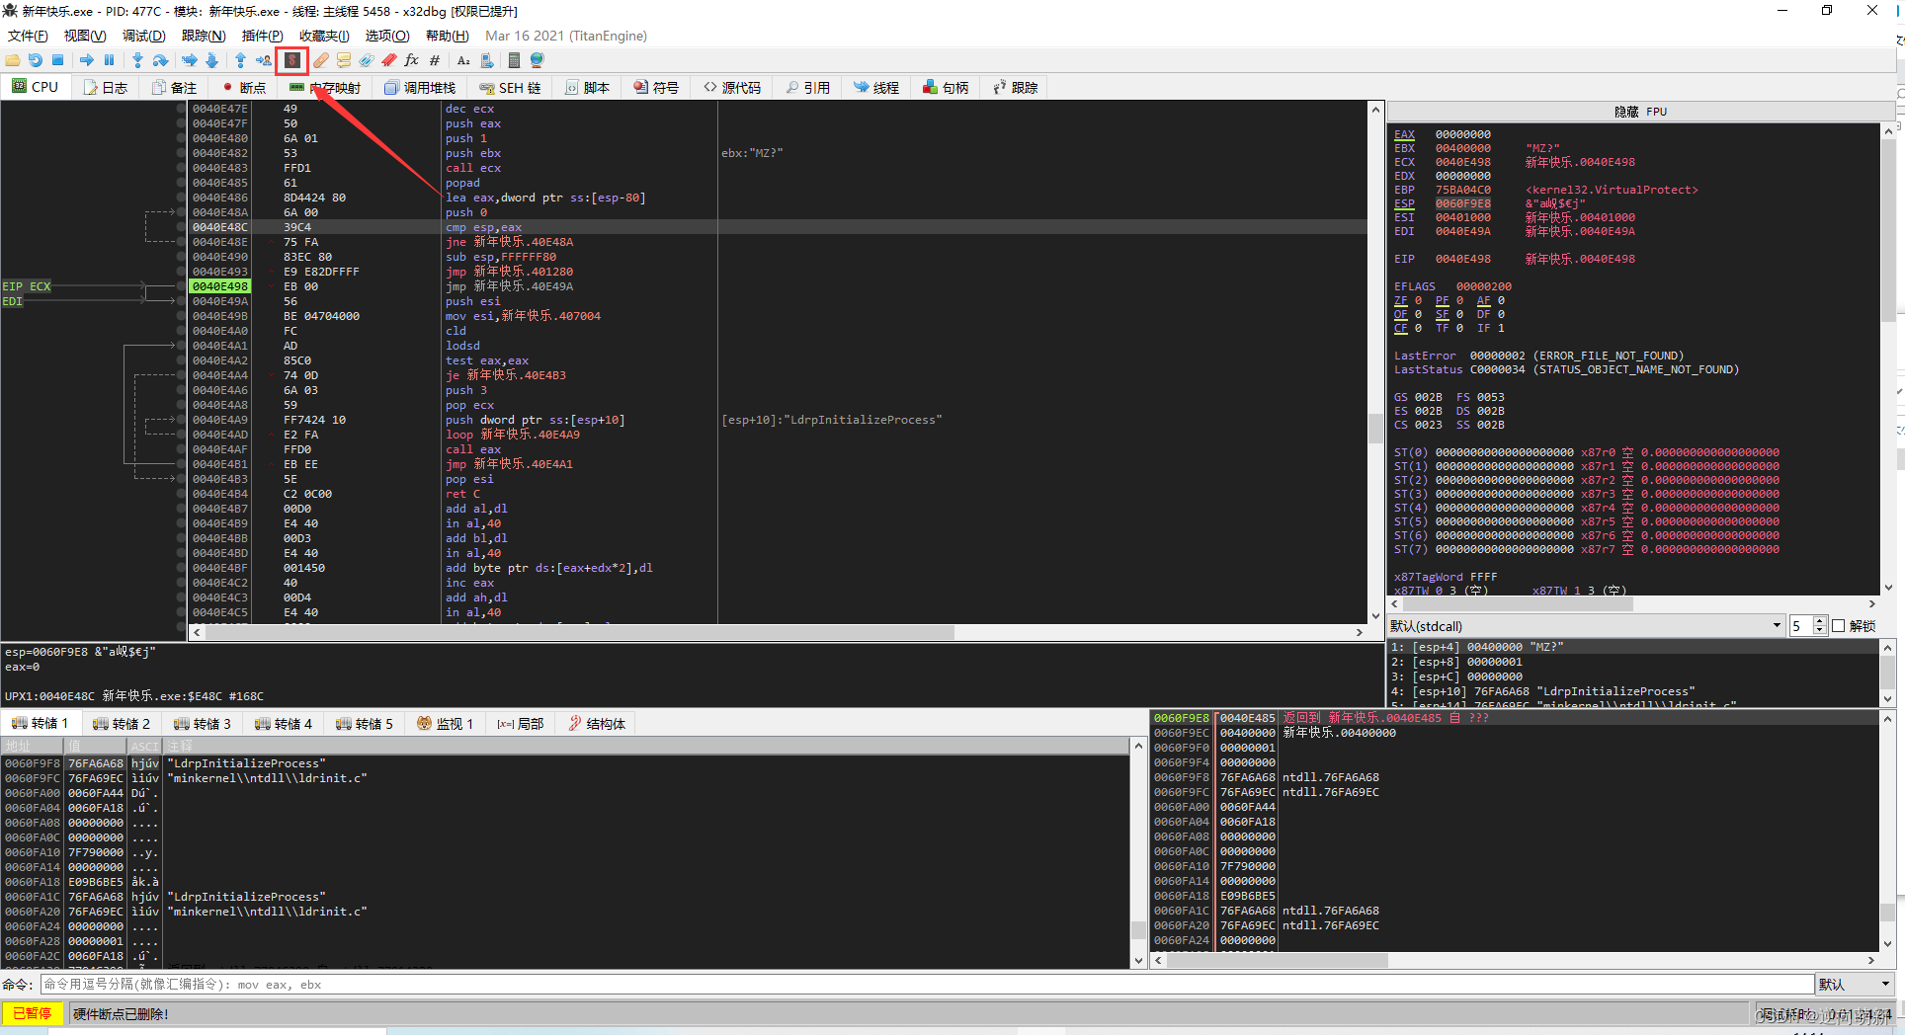Open online help via the globe icon
Viewport: 1905px width, 1035px height.
coord(538,60)
